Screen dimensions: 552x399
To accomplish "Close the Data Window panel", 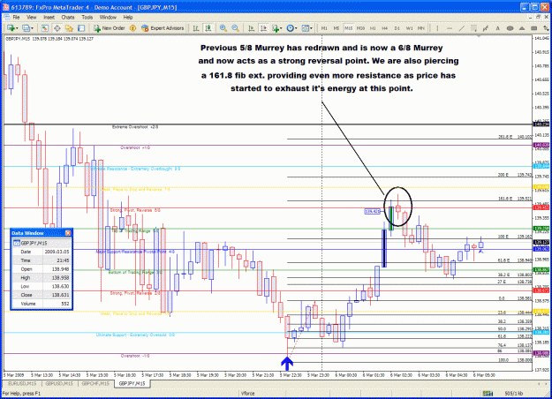I will [68, 233].
